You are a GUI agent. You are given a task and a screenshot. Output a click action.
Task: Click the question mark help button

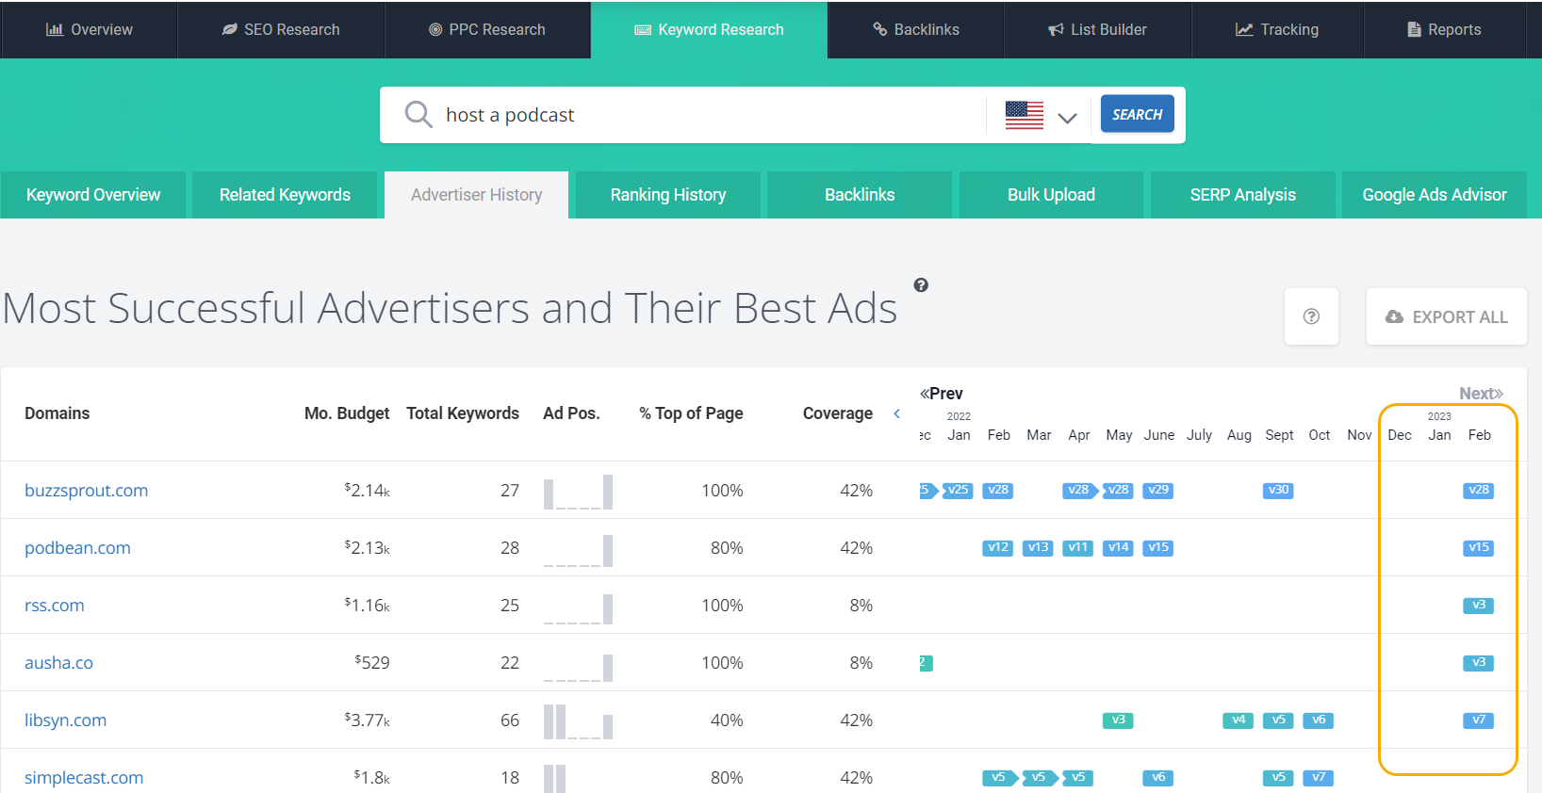[1311, 316]
